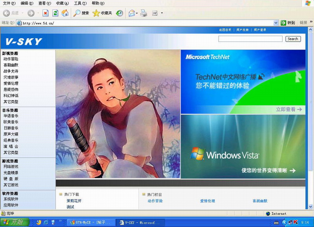314x227 pixels.
Task: Open the 文件(F) menu
Action: [x=9, y=3]
